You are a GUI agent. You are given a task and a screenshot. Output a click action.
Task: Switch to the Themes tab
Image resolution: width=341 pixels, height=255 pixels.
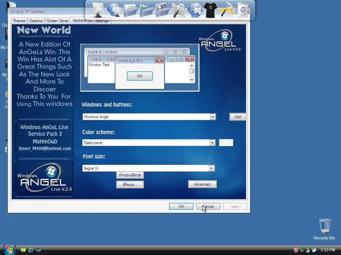(19, 21)
